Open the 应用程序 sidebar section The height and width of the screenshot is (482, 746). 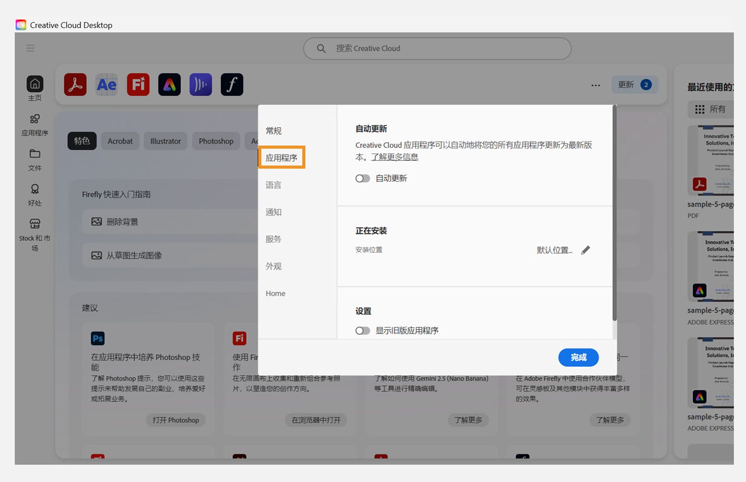[35, 125]
